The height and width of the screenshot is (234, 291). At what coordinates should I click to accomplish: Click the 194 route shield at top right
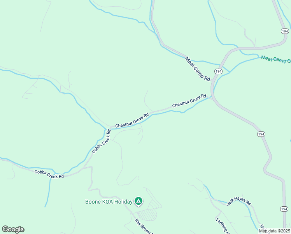[x=285, y=31]
